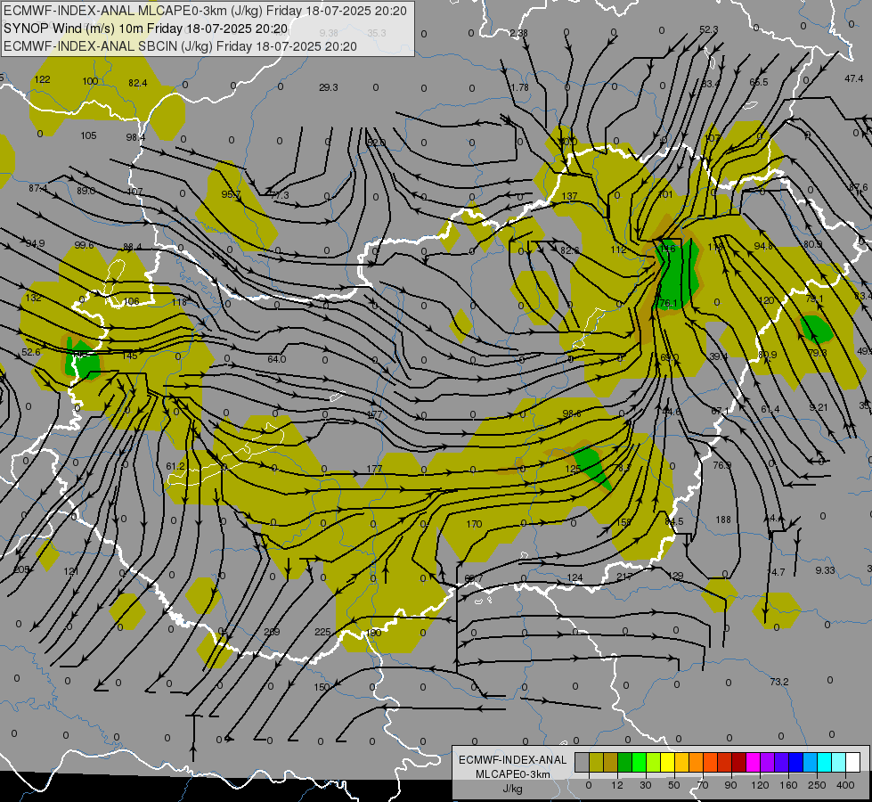The image size is (872, 802).
Task: Select the olive swatch in the legend
Action: click(x=596, y=762)
